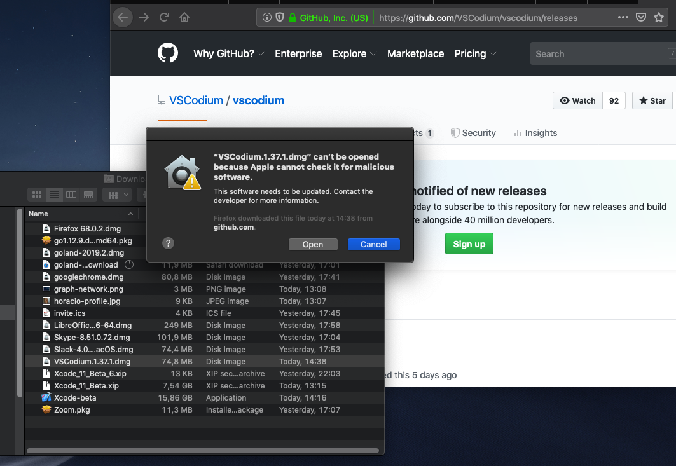Viewport: 676px width, 466px height.
Task: Bookmark this page with the star icon
Action: click(x=659, y=18)
